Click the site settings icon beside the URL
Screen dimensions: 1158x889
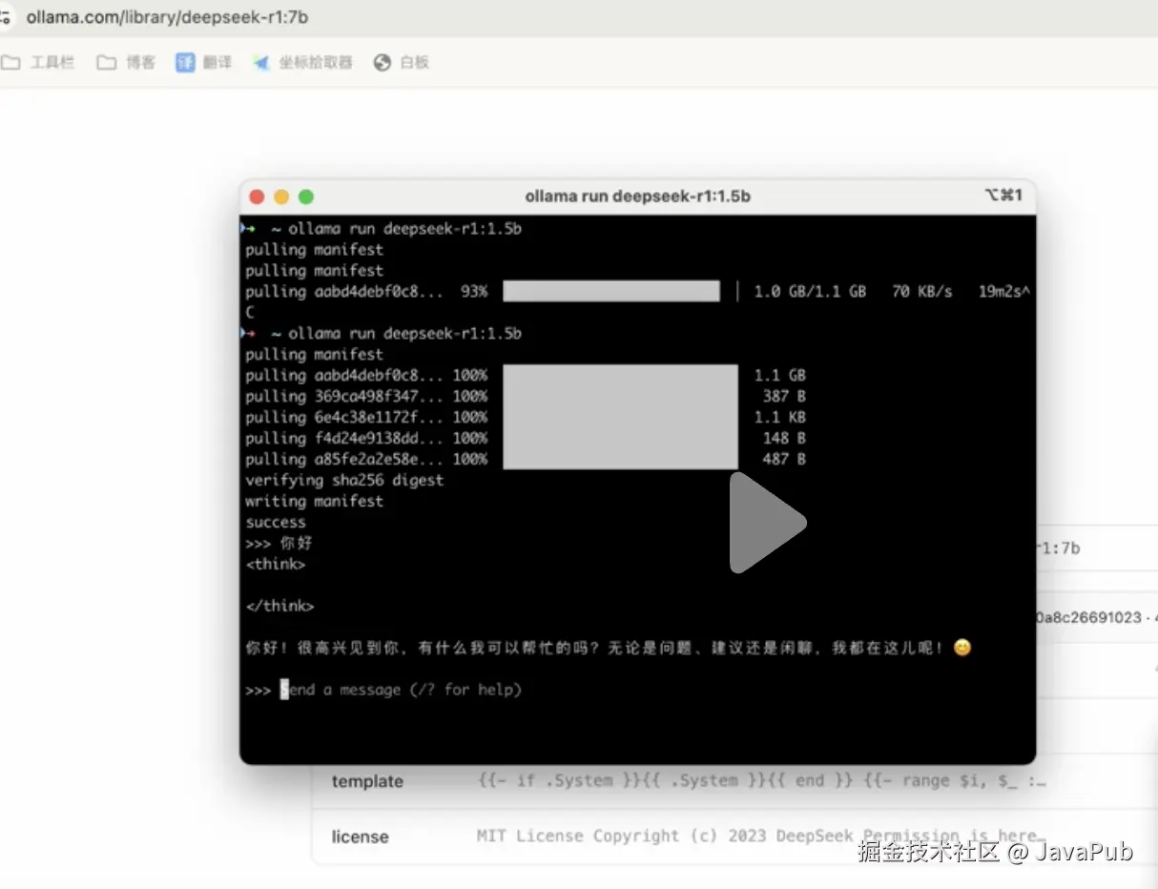click(x=6, y=17)
